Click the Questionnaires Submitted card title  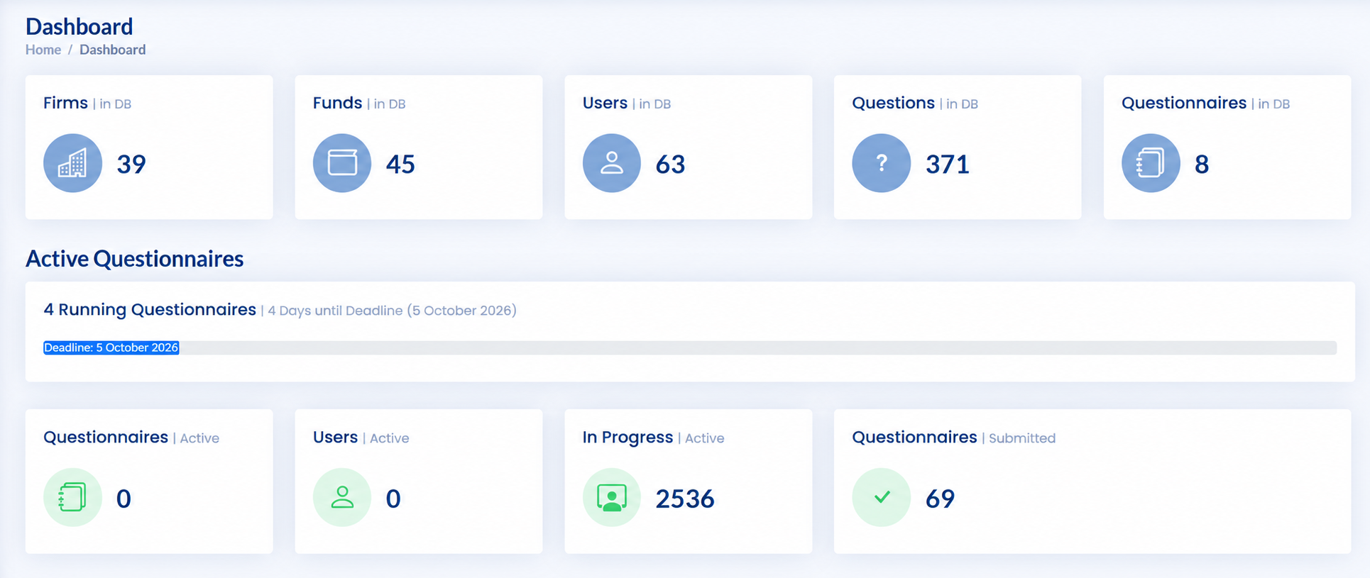click(953, 438)
